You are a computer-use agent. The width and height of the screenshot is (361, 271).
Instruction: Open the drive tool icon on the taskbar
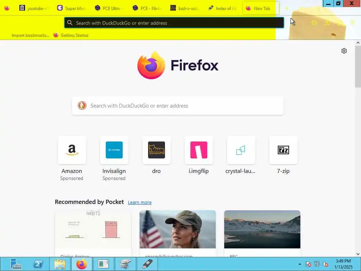[126, 264]
